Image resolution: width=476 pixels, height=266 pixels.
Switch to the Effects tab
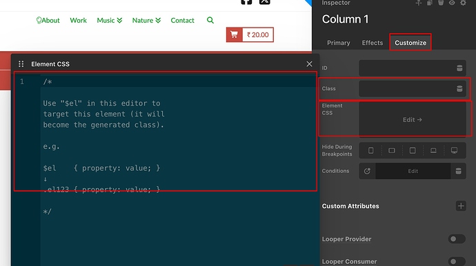pyautogui.click(x=373, y=43)
